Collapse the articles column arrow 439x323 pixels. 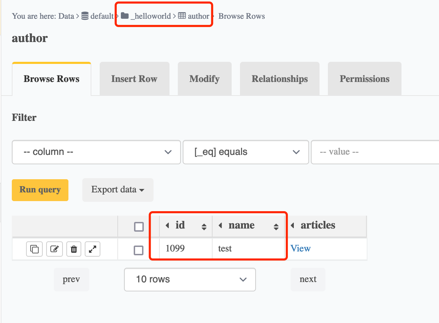pos(292,226)
